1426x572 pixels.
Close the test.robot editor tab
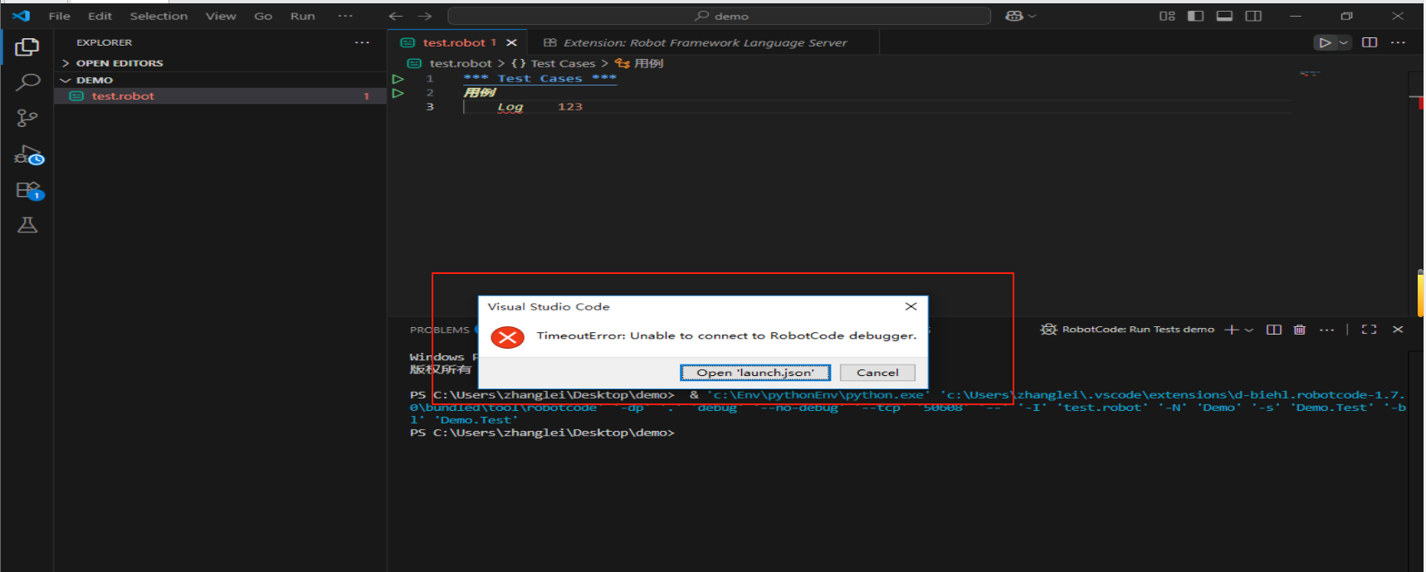(x=511, y=42)
